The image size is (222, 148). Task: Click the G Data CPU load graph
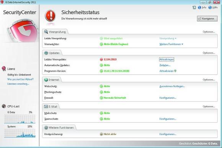pos(20,119)
